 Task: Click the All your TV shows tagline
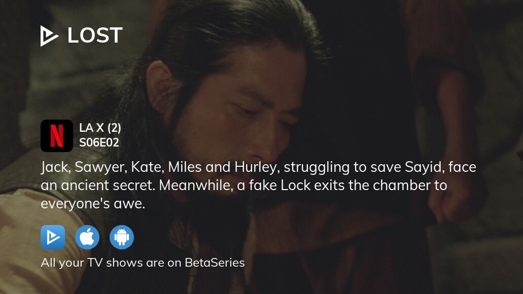(x=143, y=263)
